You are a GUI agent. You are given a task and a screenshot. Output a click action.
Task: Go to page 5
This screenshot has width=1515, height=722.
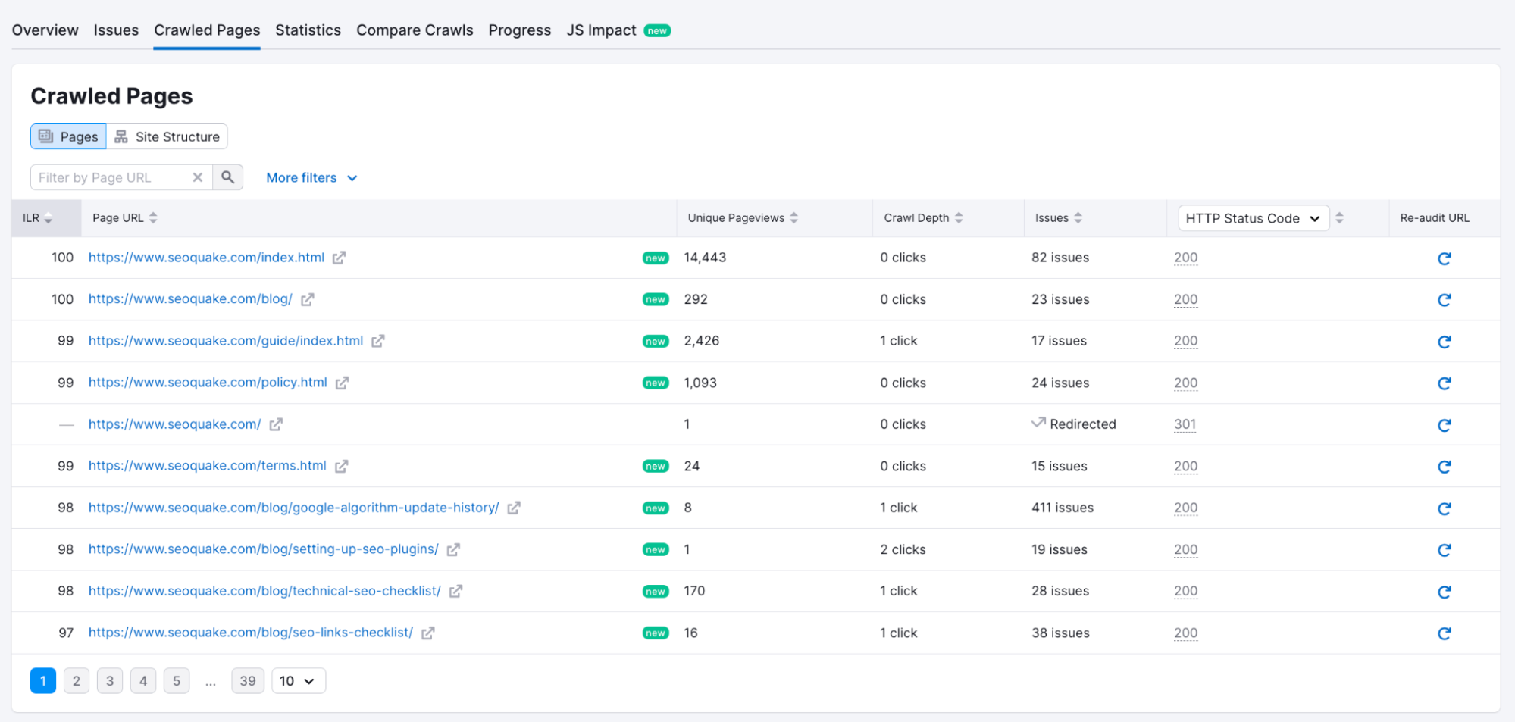point(177,680)
